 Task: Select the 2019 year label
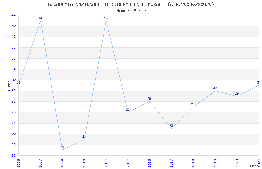(215, 163)
